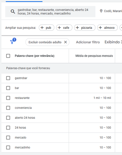Add the pizzaria suggestion chip
The width and height of the screenshot is (122, 155).
[85, 28]
